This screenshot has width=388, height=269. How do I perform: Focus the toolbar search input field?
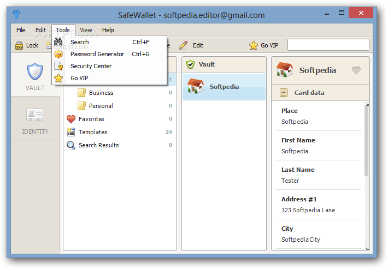tap(328, 45)
